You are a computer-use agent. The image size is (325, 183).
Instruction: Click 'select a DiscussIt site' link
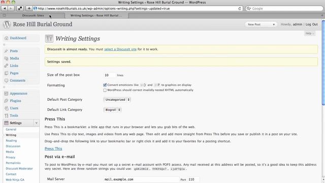[x=120, y=49]
